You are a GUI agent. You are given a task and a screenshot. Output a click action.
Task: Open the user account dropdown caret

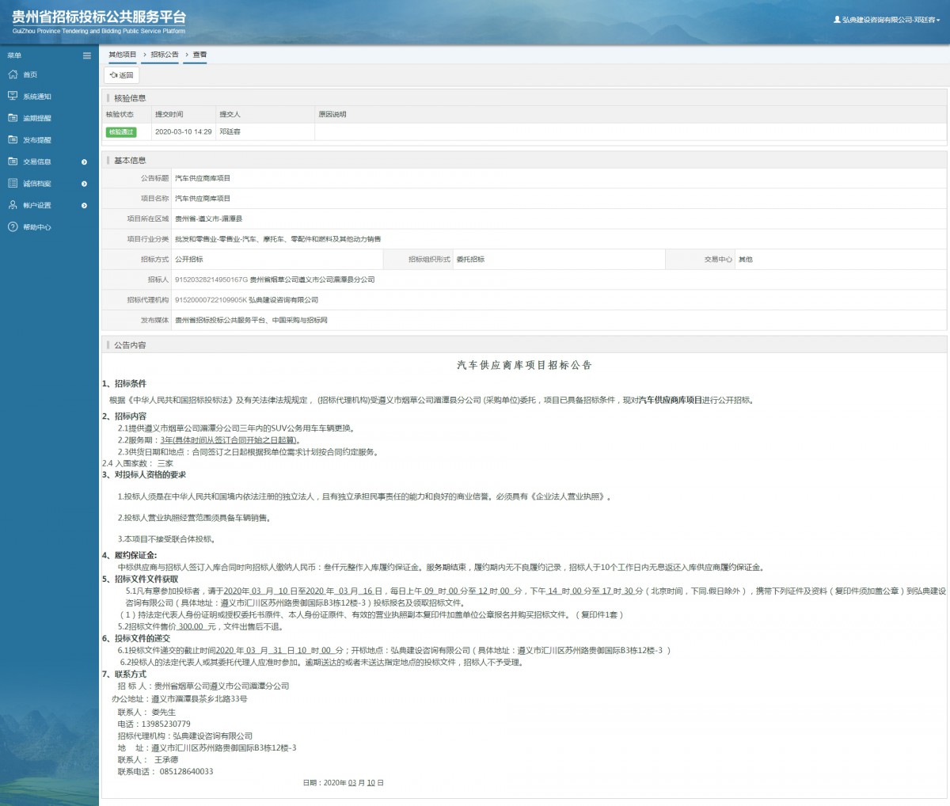click(939, 21)
